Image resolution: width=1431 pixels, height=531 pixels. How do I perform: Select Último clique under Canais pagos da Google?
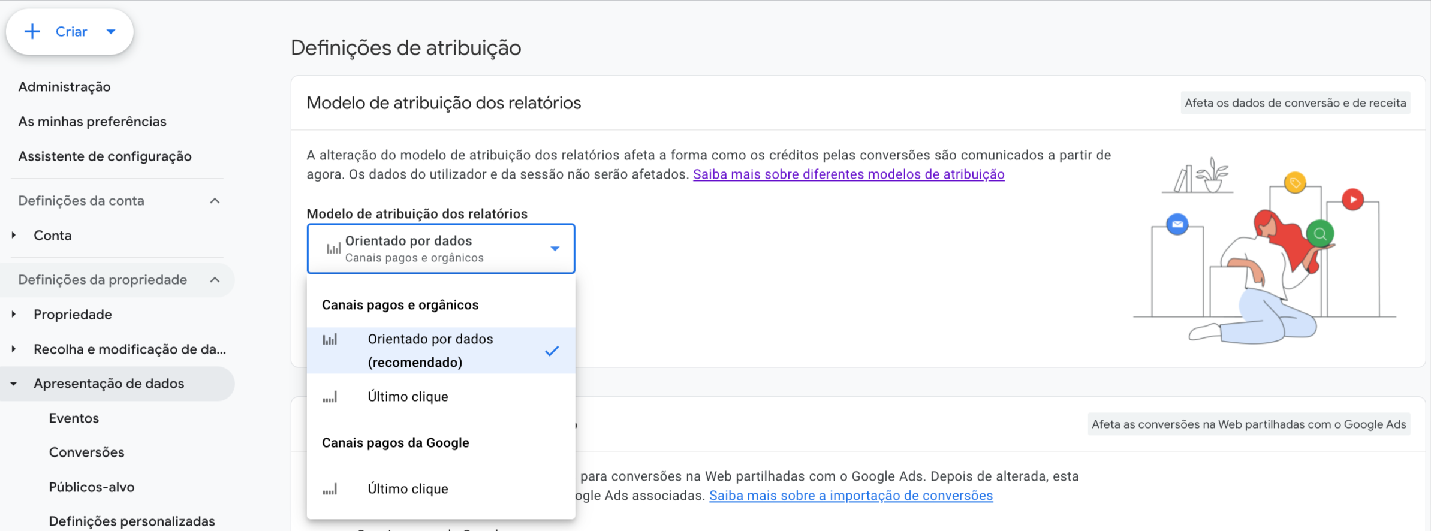click(408, 489)
